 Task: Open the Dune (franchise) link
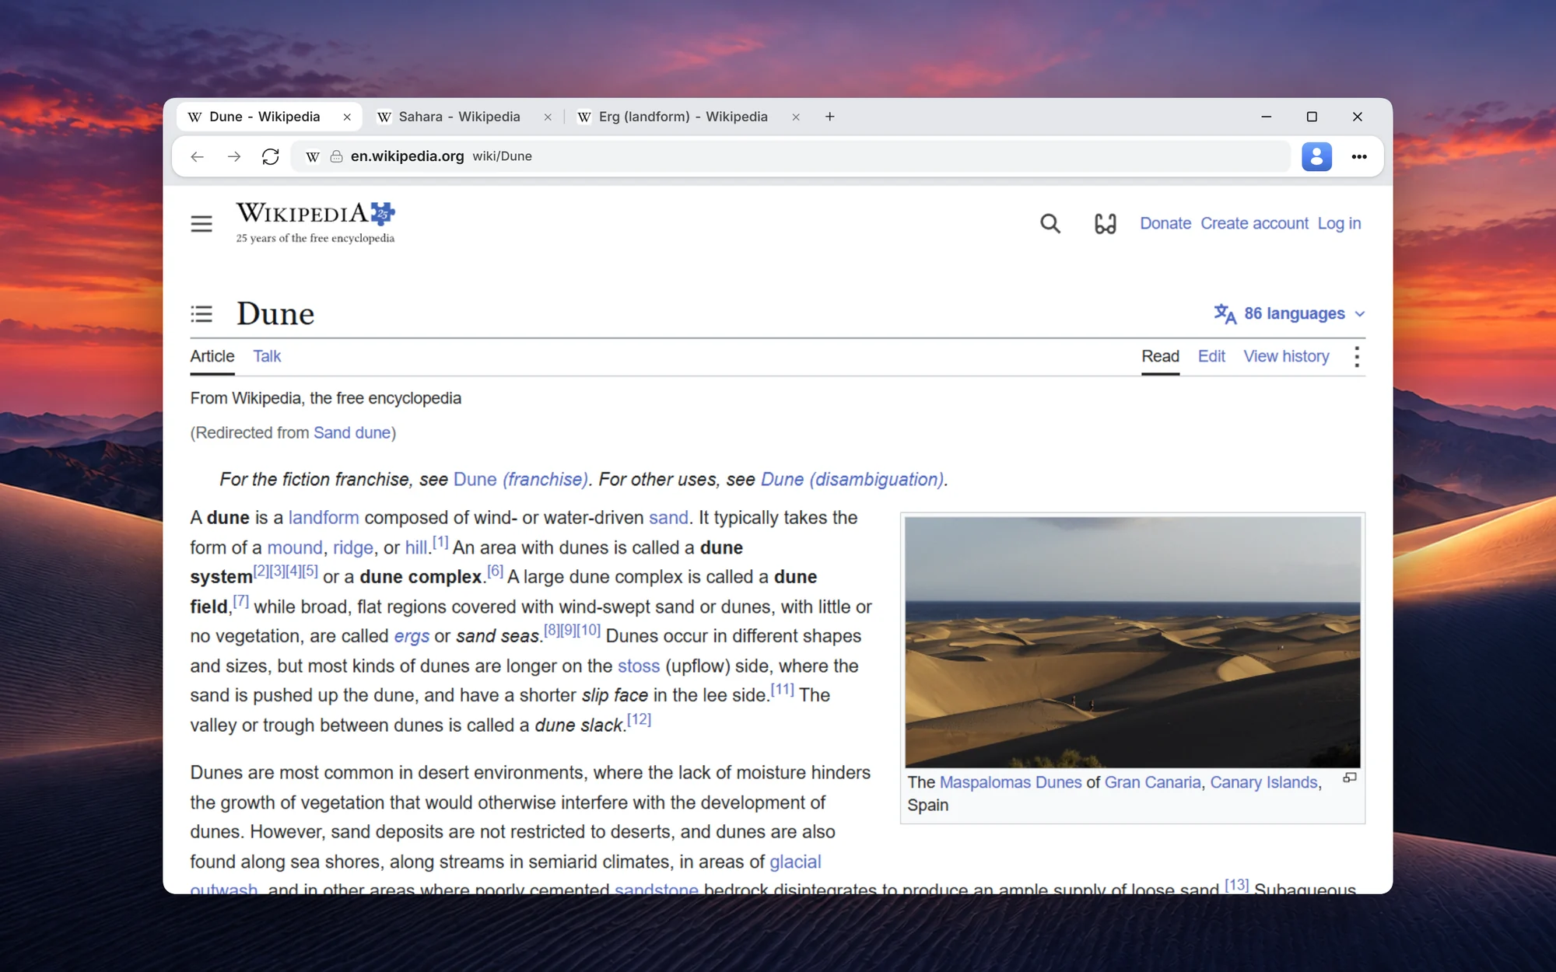click(520, 480)
